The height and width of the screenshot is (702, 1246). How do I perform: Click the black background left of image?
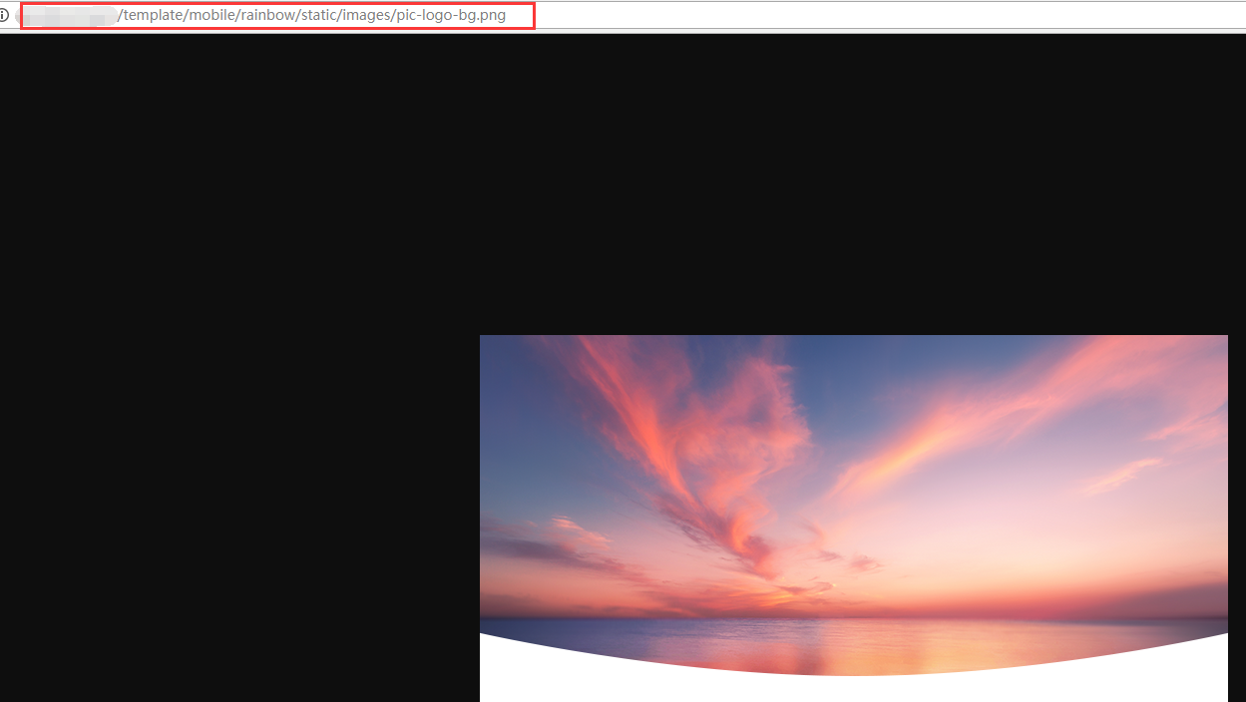(x=239, y=449)
